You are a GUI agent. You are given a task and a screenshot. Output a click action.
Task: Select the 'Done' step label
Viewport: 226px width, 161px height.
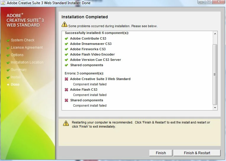pos(15,84)
